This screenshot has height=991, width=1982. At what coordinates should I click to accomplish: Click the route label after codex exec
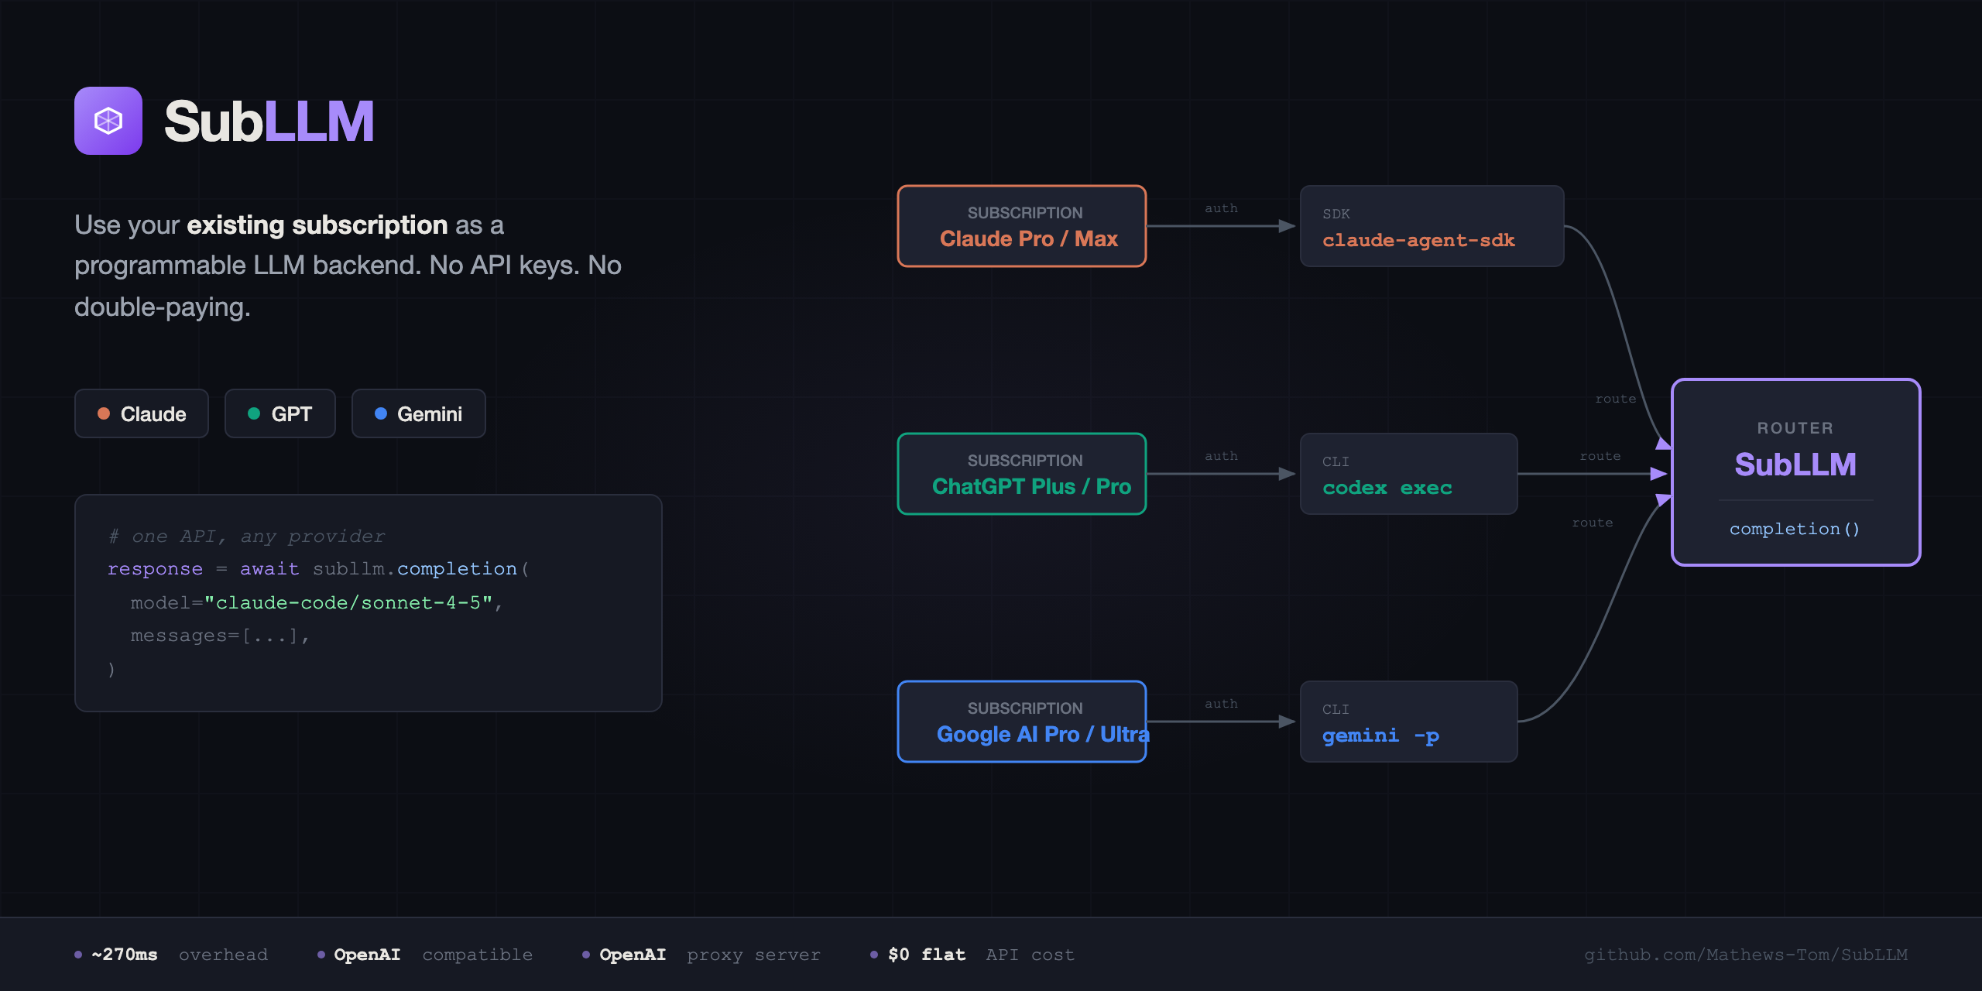pos(1600,456)
